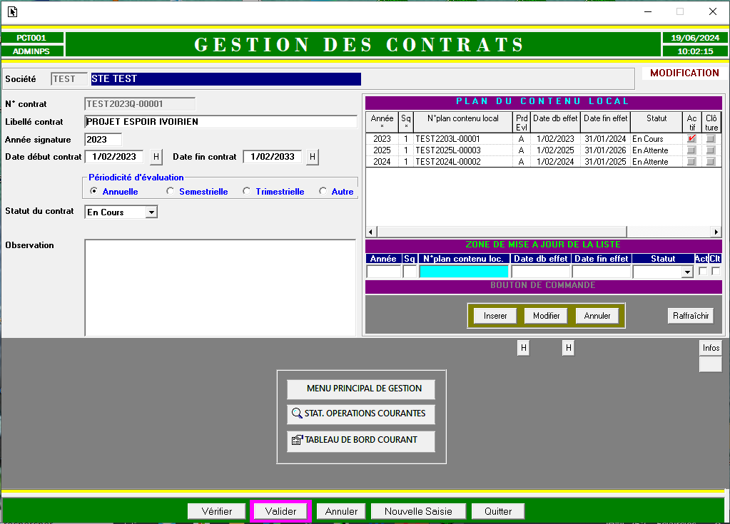Toggle Actif checkbox for the 2023 plan row
This screenshot has width=730, height=524.
(x=691, y=139)
